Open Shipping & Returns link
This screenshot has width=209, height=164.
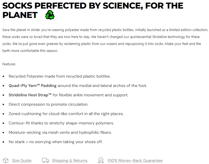point(69,161)
